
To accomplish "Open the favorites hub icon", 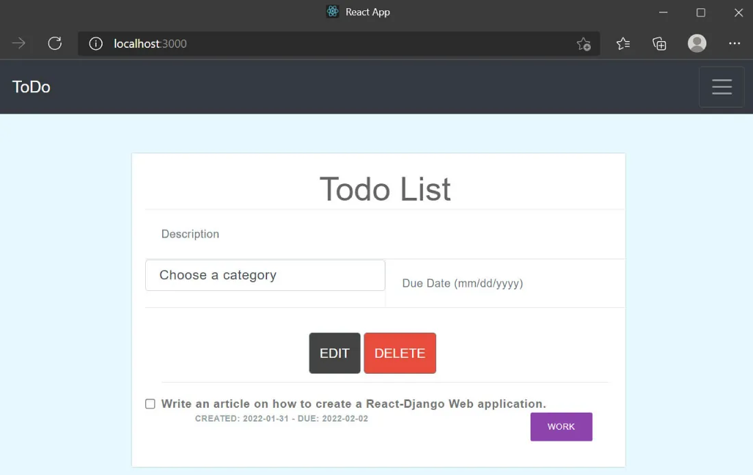I will point(623,43).
